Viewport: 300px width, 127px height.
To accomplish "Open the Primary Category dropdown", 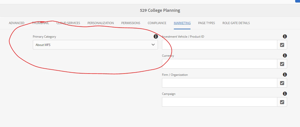I will (x=95, y=45).
